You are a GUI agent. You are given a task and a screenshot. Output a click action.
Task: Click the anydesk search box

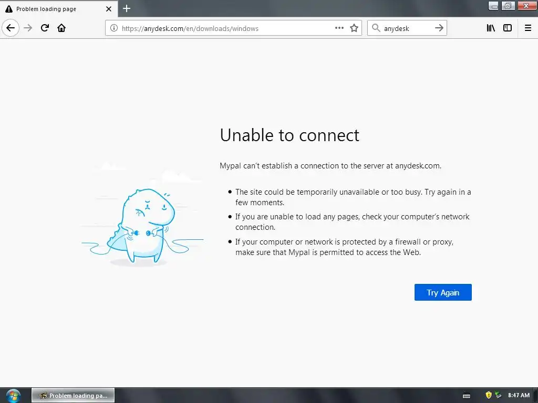(x=407, y=28)
